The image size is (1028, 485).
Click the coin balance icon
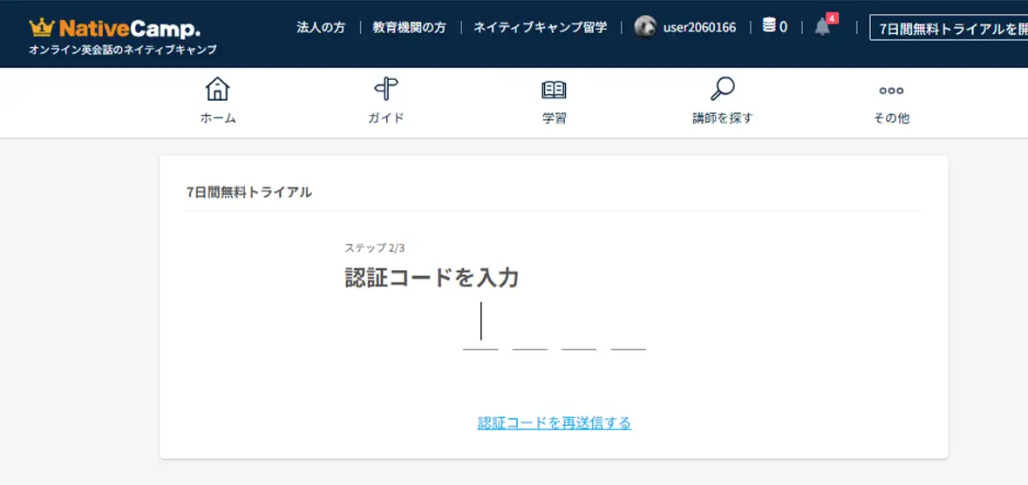coord(769,26)
